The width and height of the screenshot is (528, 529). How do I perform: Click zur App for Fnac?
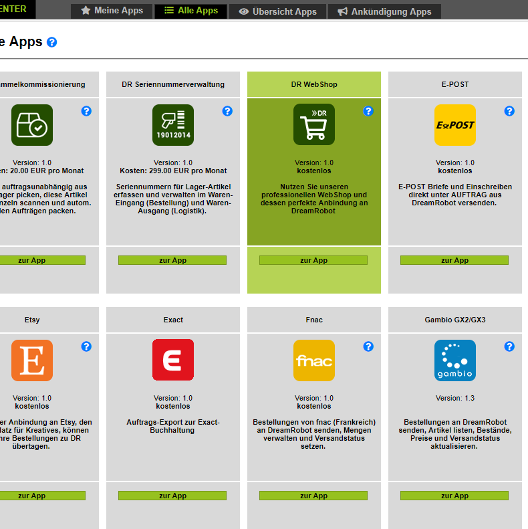pos(313,496)
